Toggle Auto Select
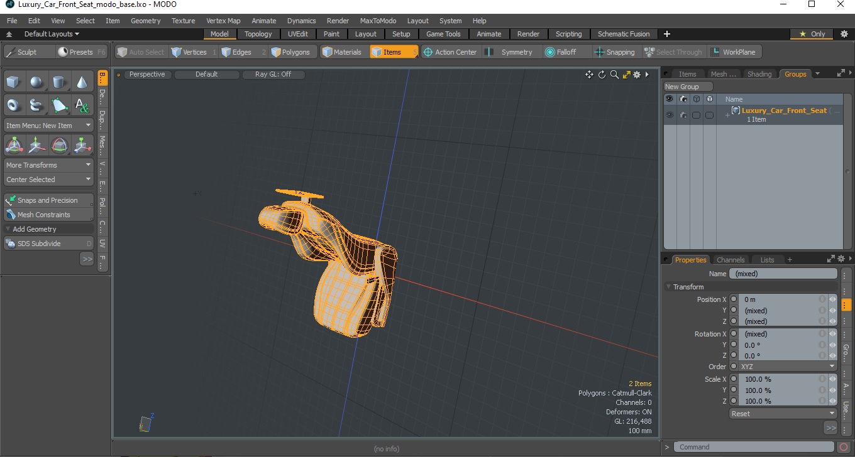The image size is (855, 457). [x=141, y=52]
